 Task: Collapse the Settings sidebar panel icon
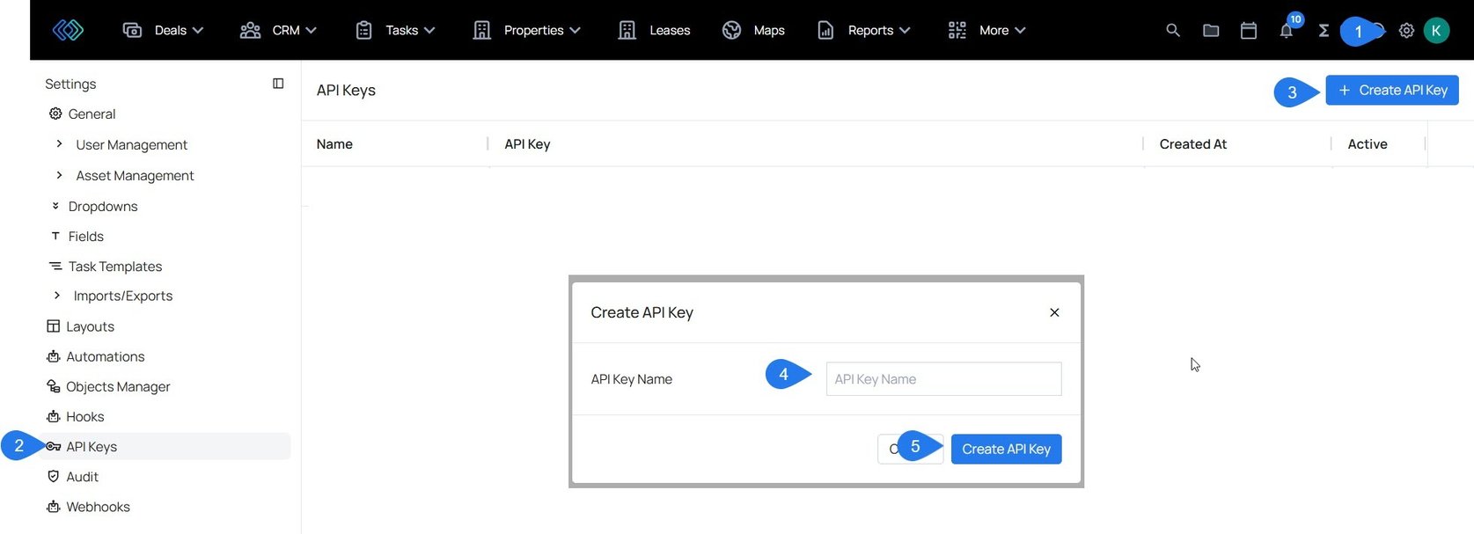pyautogui.click(x=278, y=84)
